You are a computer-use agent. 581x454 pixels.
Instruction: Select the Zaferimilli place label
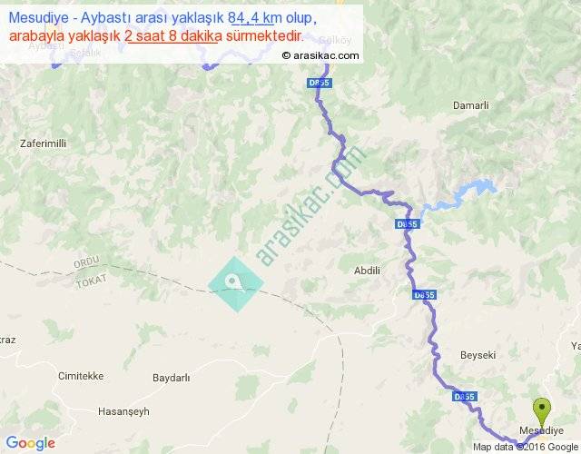43,143
